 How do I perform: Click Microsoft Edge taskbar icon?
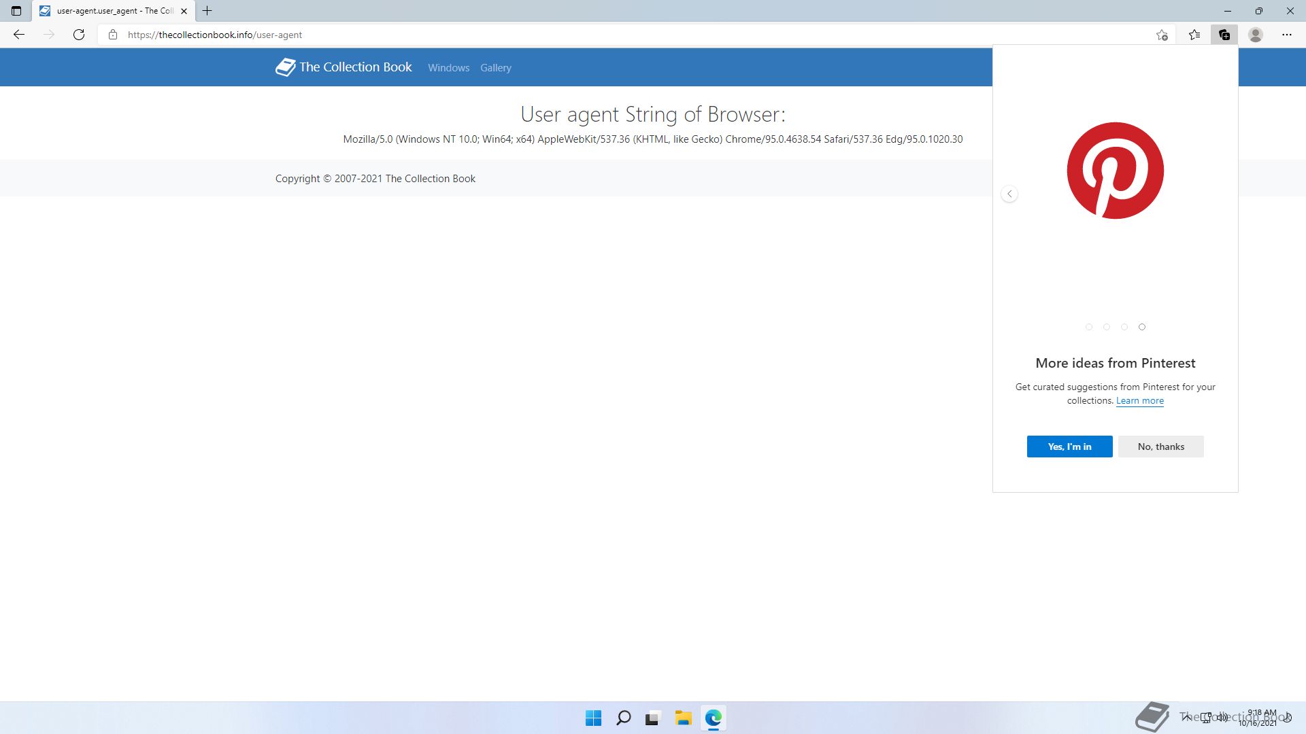tap(713, 718)
